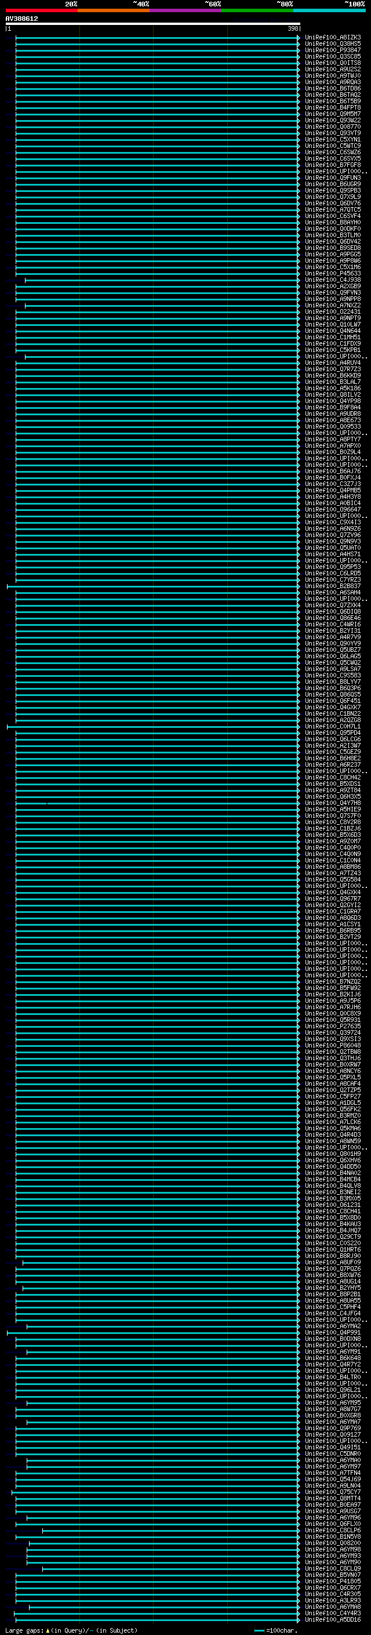Select label UniRef100_C8CH42
The image size is (371, 1635).
[333, 778]
